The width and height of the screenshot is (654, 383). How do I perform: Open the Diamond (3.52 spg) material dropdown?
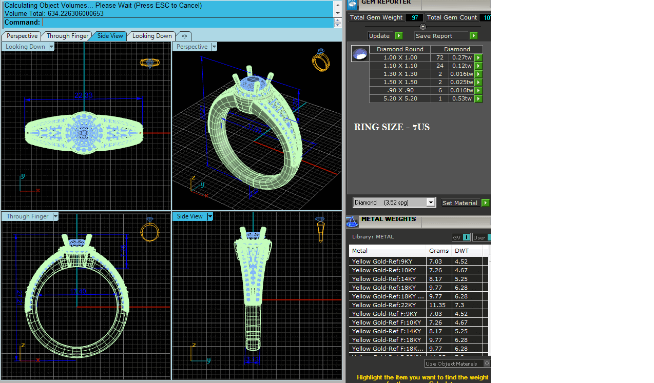coord(431,203)
